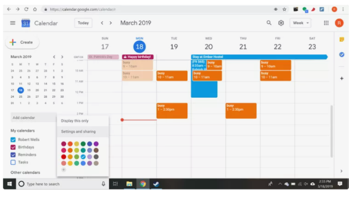Screen dimensions: 351x197
Task: Click the Google Calendar 31 logo
Action: [x=26, y=23]
